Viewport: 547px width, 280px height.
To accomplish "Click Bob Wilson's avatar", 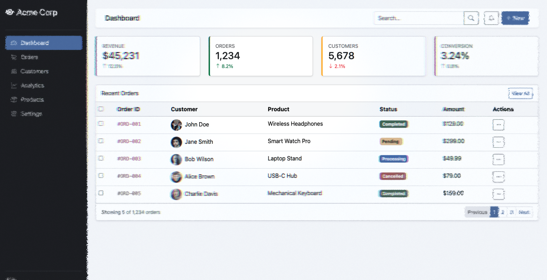I will (x=177, y=159).
